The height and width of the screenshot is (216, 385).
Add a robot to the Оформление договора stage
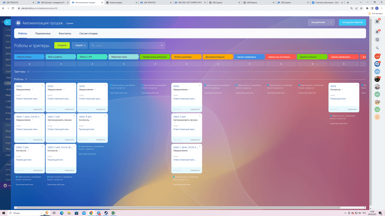pos(155,64)
